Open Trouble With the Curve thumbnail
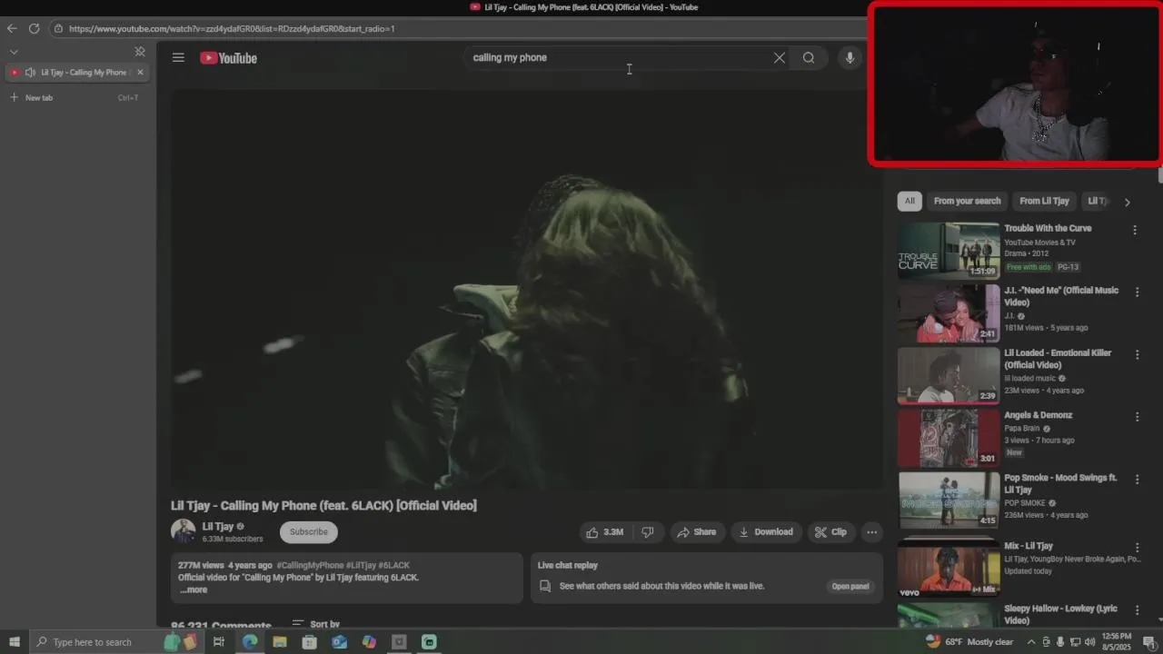This screenshot has width=1163, height=654. [949, 250]
